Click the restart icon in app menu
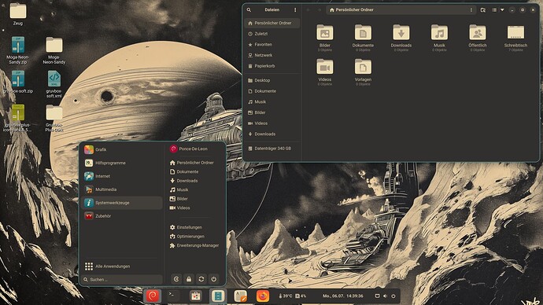Viewport: 543px width, 305px height. 201,279
